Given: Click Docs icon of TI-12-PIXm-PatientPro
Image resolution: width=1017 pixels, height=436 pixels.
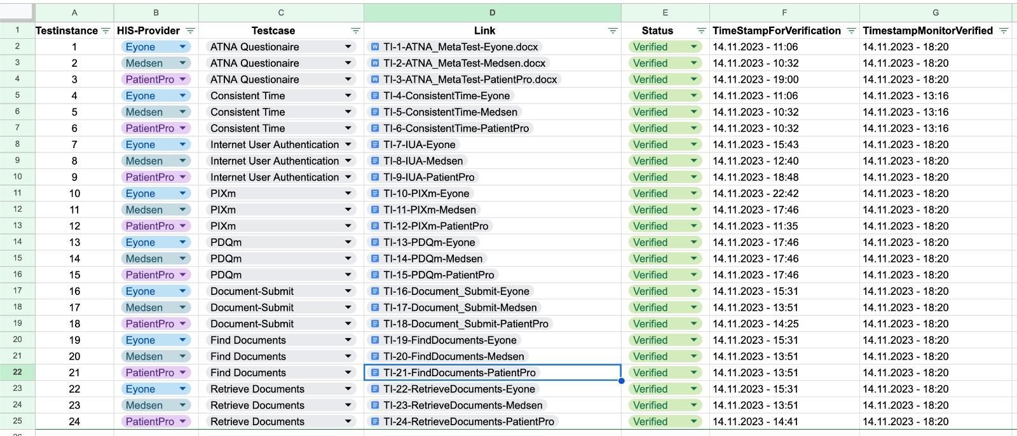Looking at the screenshot, I should [375, 226].
